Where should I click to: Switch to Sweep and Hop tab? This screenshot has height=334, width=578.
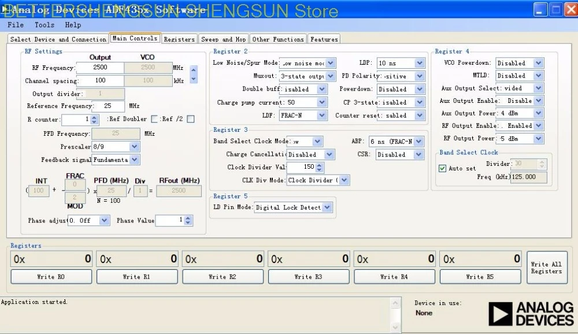pos(223,39)
